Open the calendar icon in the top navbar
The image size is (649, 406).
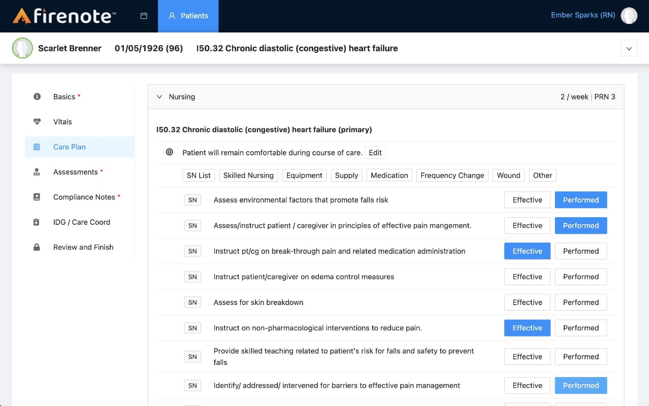[x=143, y=16]
